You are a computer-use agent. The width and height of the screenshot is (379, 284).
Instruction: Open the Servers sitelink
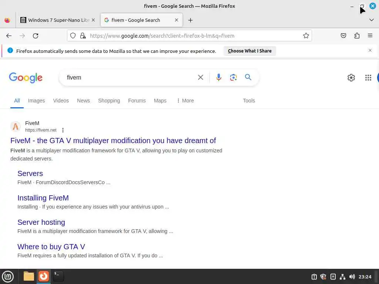(30, 173)
